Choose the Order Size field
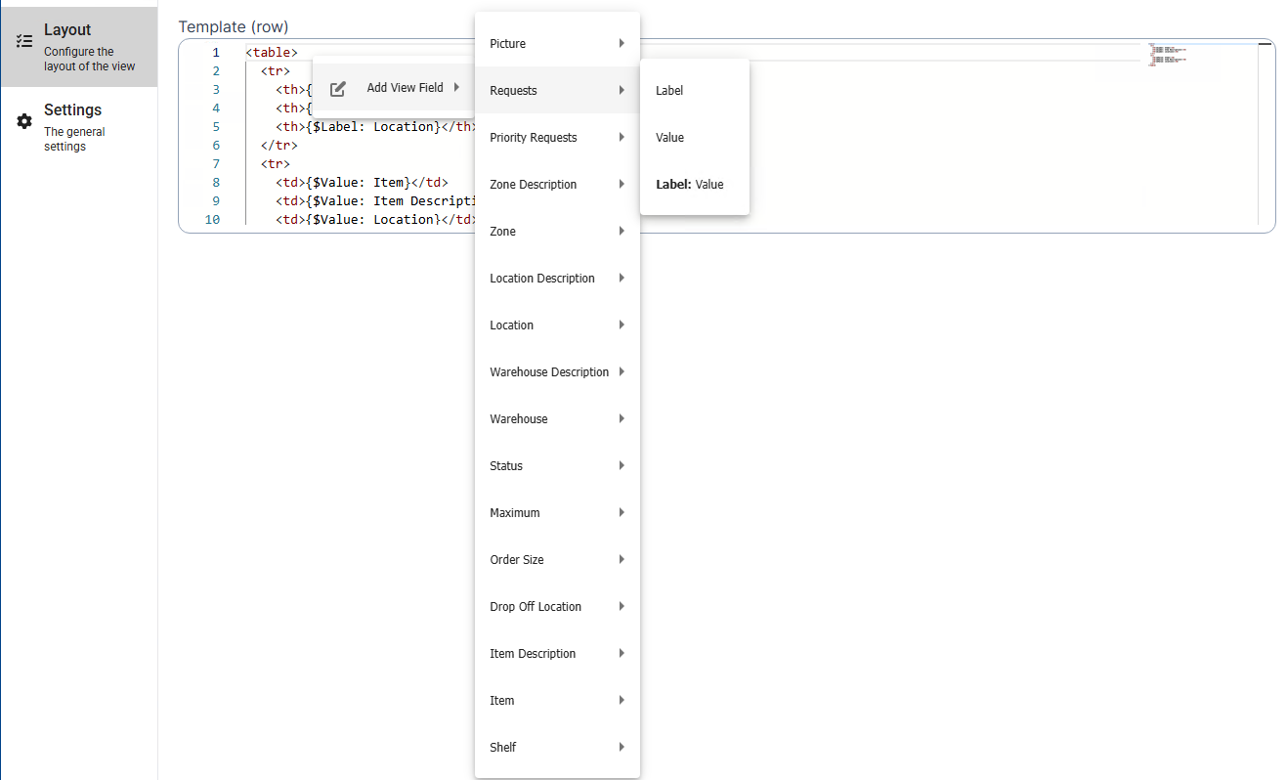 click(x=557, y=559)
